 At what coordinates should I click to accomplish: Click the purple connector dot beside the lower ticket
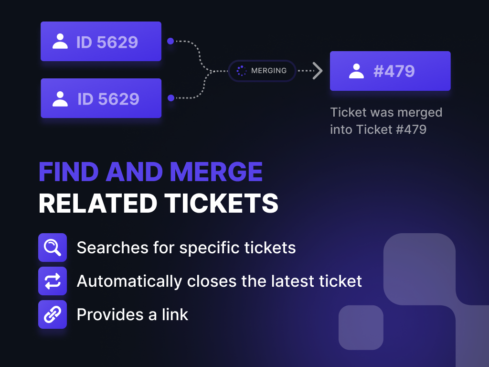tap(171, 98)
